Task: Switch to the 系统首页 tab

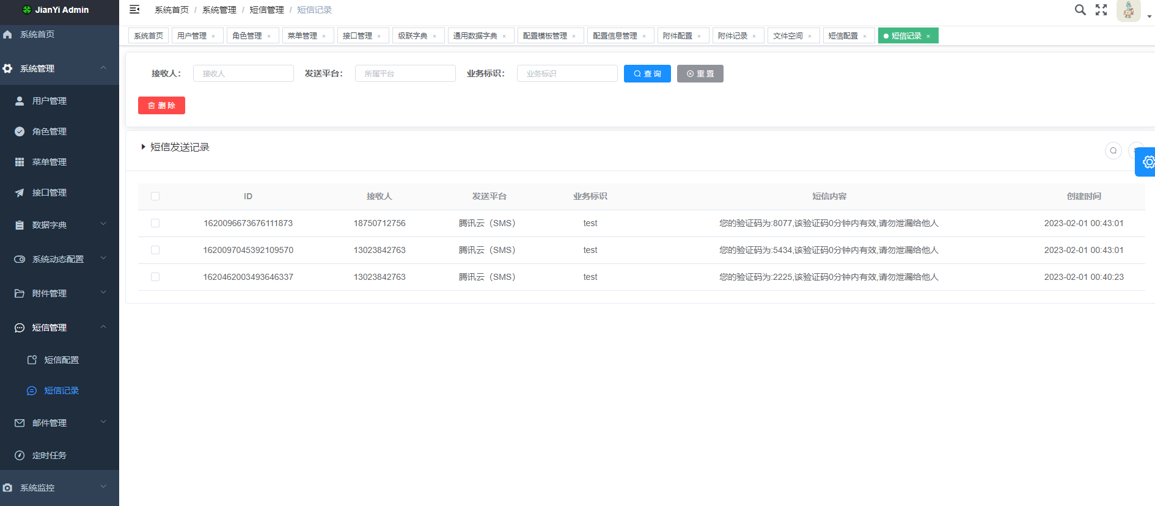Action: (x=148, y=35)
